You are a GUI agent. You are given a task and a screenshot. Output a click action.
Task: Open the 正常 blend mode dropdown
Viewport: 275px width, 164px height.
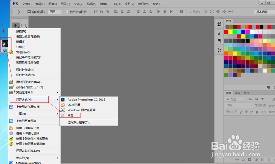[239, 106]
